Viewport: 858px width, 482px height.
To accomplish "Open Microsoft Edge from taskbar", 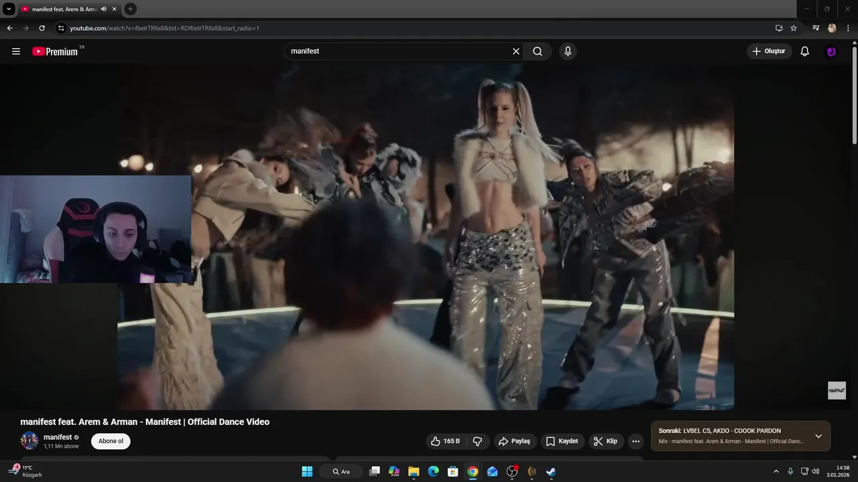I will pyautogui.click(x=434, y=471).
